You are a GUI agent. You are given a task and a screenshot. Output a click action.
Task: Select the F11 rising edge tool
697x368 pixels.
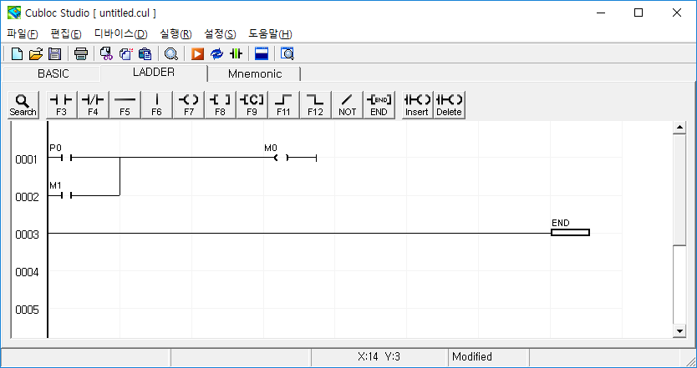point(283,104)
